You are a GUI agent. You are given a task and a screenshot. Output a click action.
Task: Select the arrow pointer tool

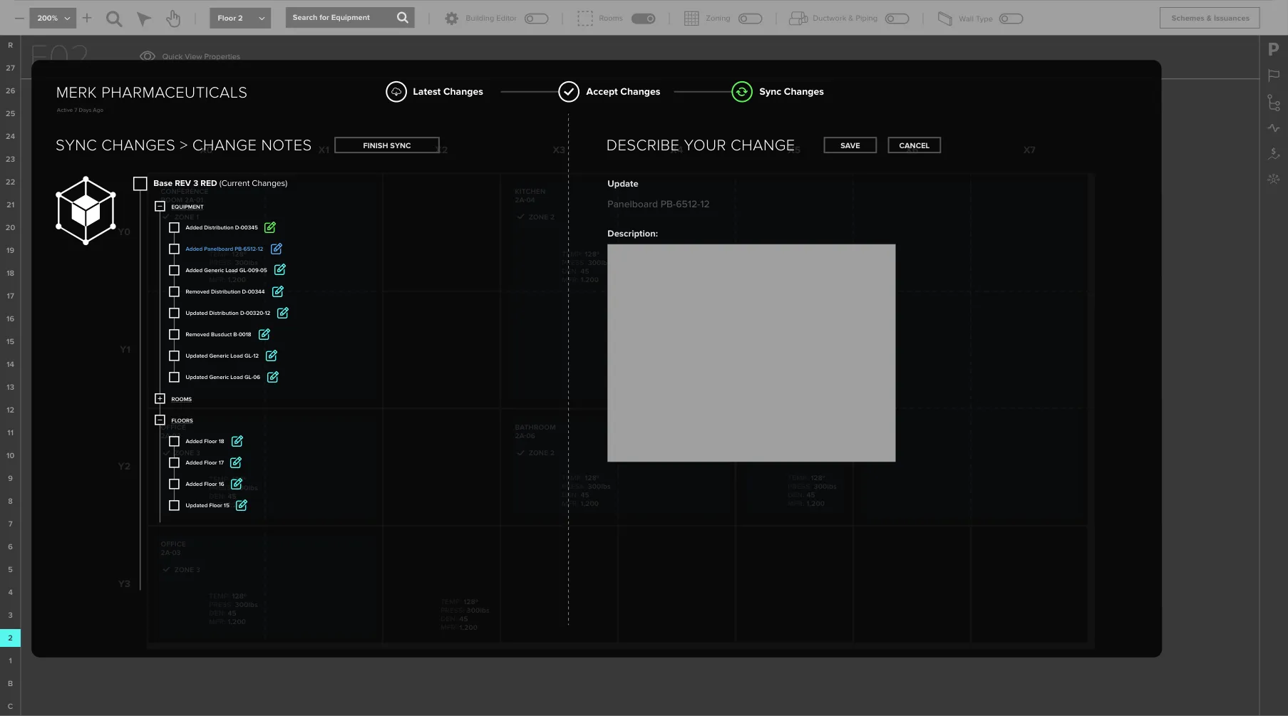[144, 19]
